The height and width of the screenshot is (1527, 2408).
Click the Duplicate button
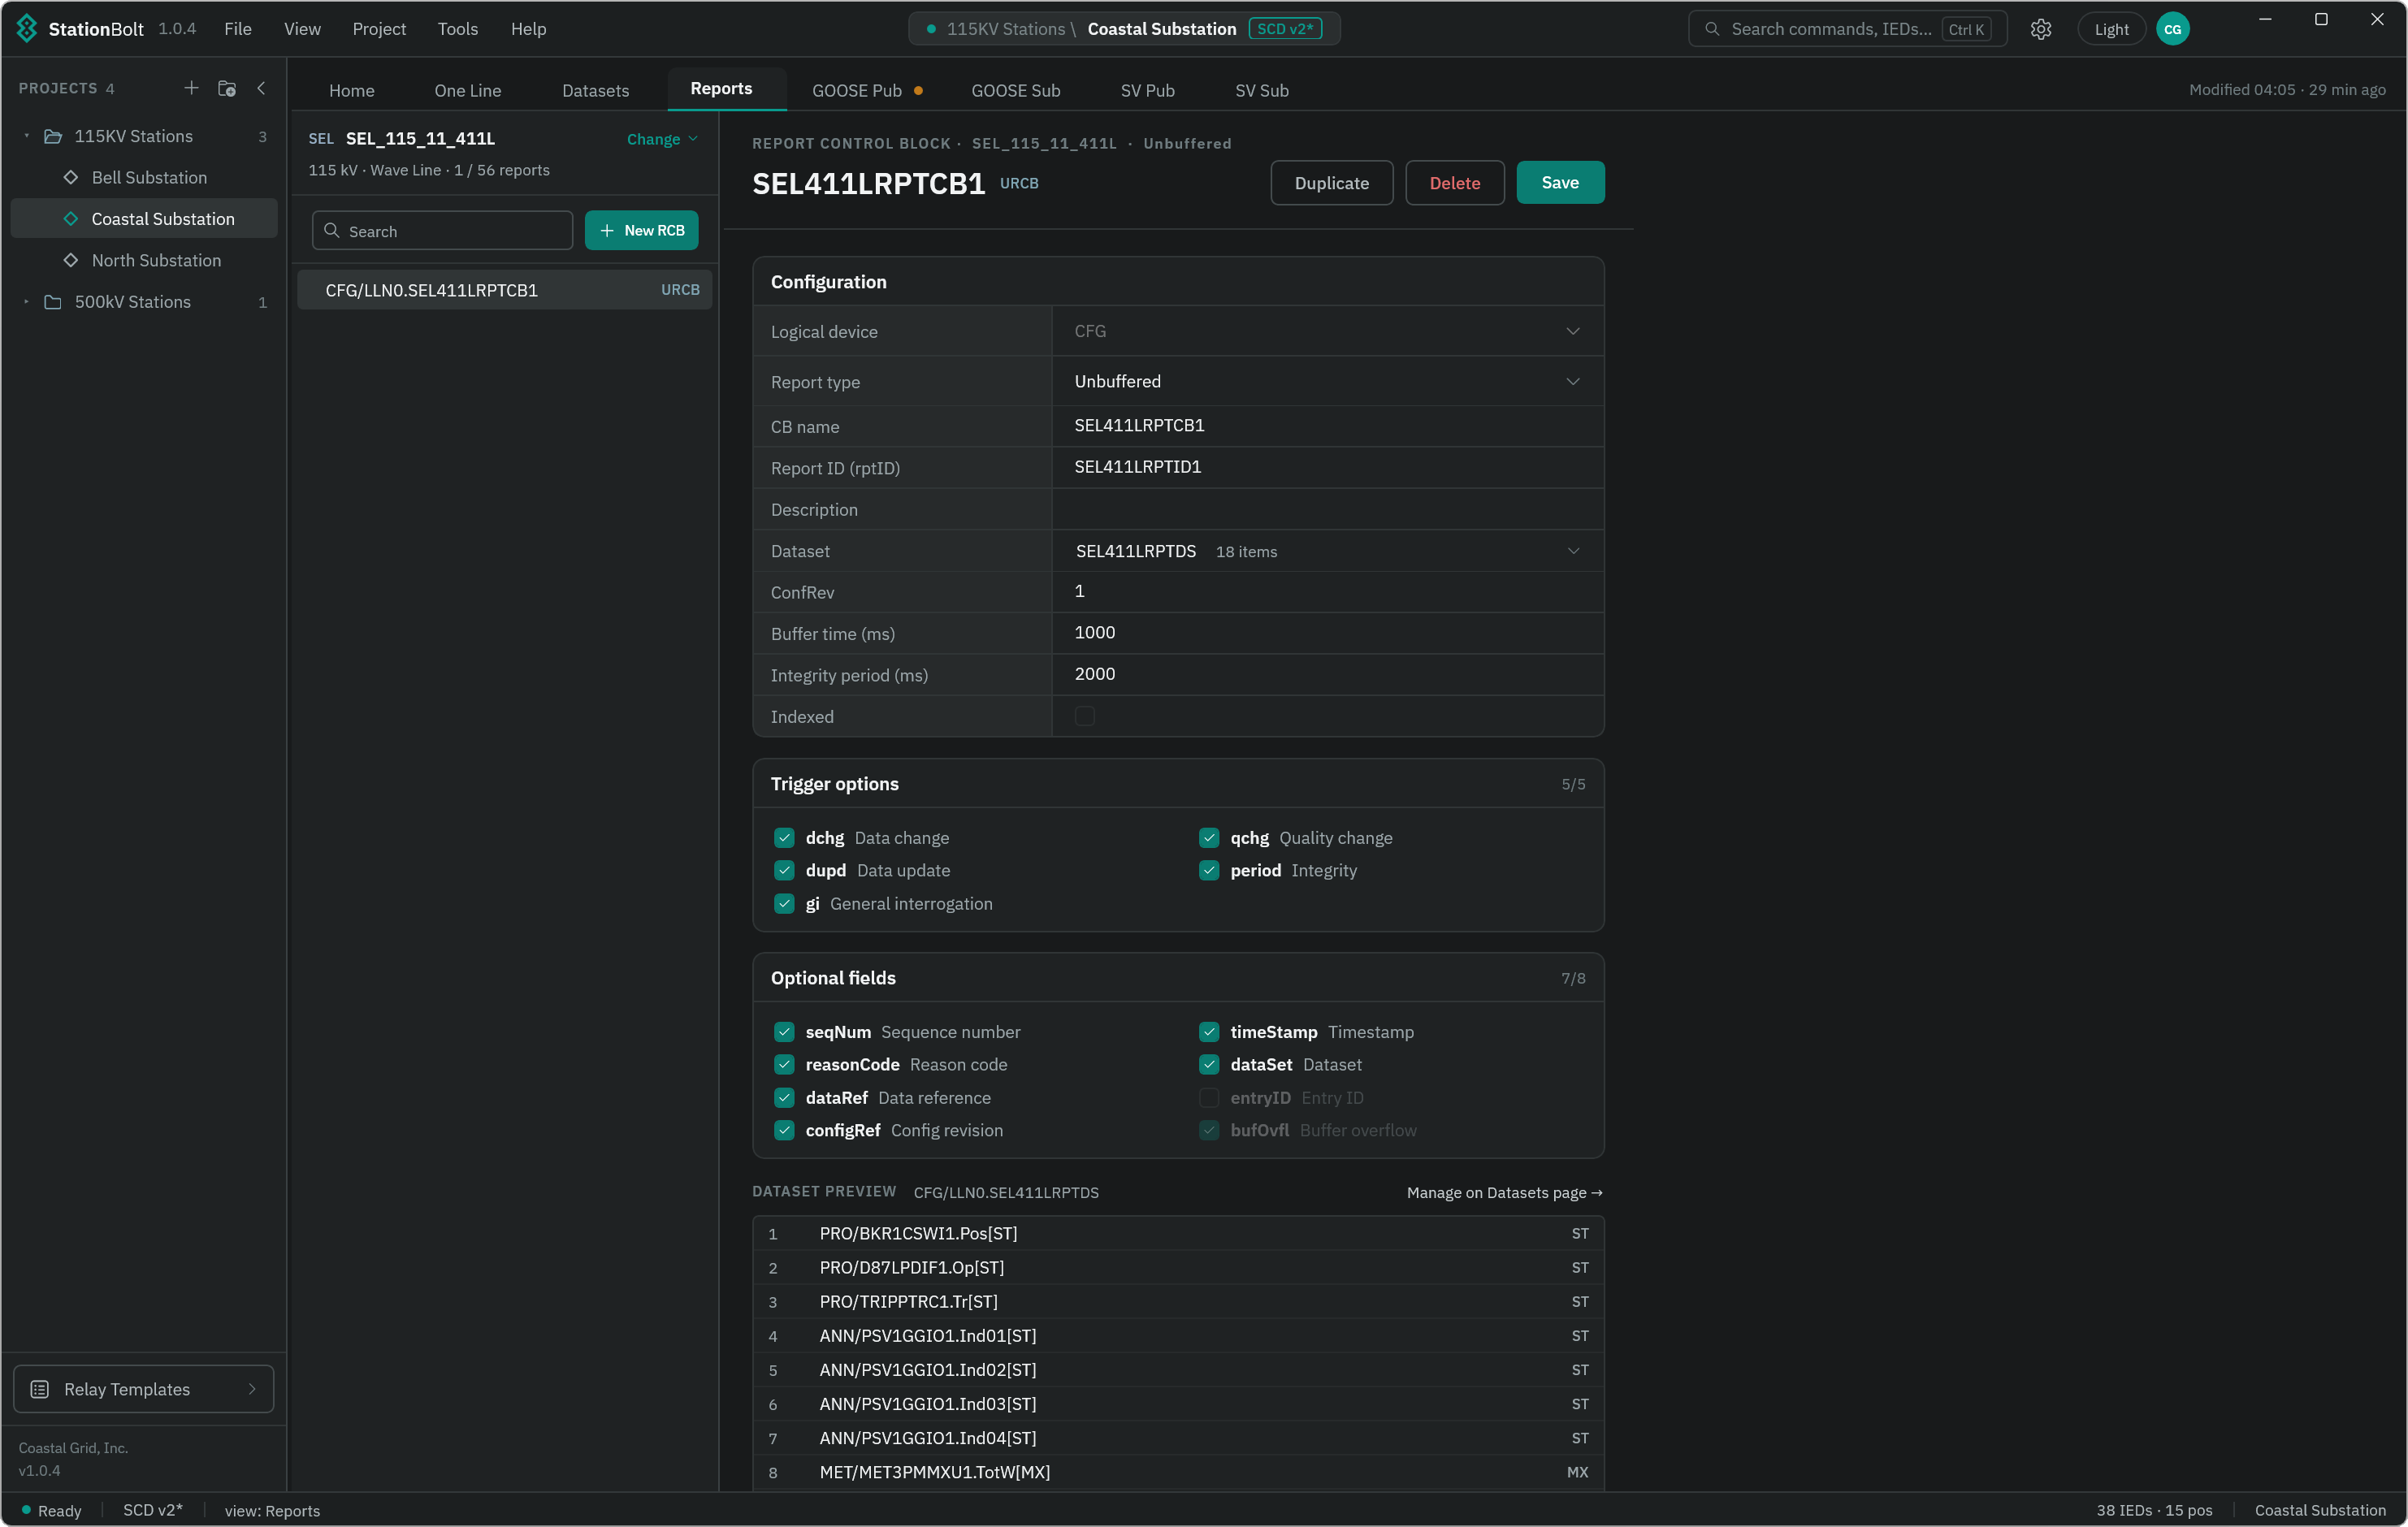1331,182
